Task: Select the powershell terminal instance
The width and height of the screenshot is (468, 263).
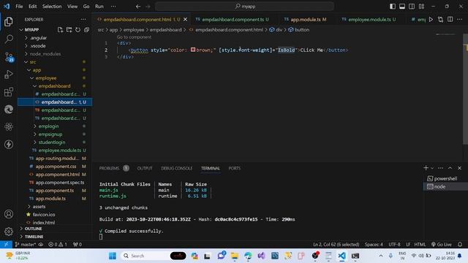Action: click(x=445, y=178)
